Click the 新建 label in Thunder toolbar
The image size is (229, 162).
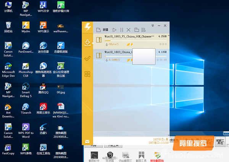click(105, 30)
